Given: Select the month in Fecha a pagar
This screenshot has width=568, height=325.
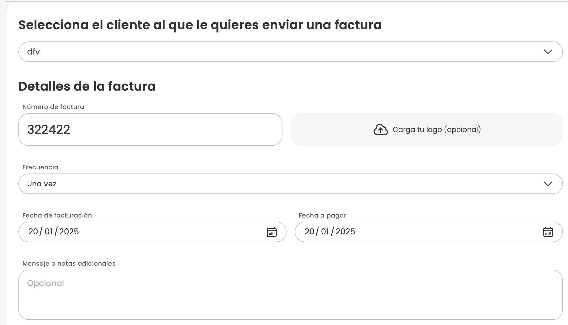Looking at the screenshot, I should point(325,232).
